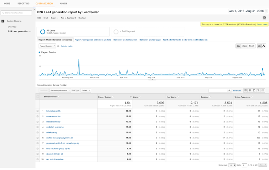Select the Data table view icon
This screenshot has width=269, height=170.
click(x=245, y=90)
